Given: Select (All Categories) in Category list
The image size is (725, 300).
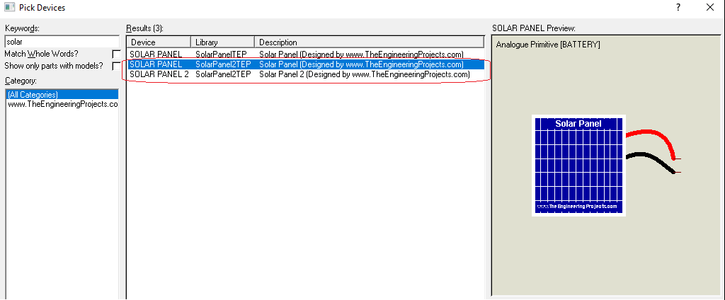Looking at the screenshot, I should pos(33,94).
